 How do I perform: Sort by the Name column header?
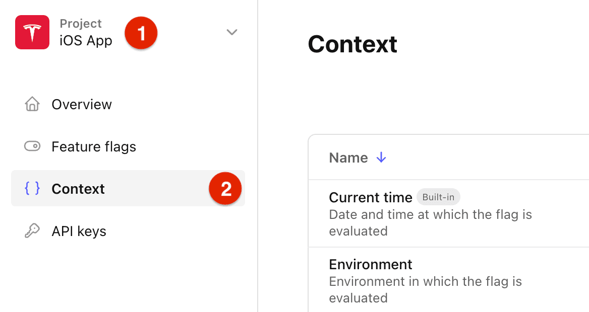(348, 158)
